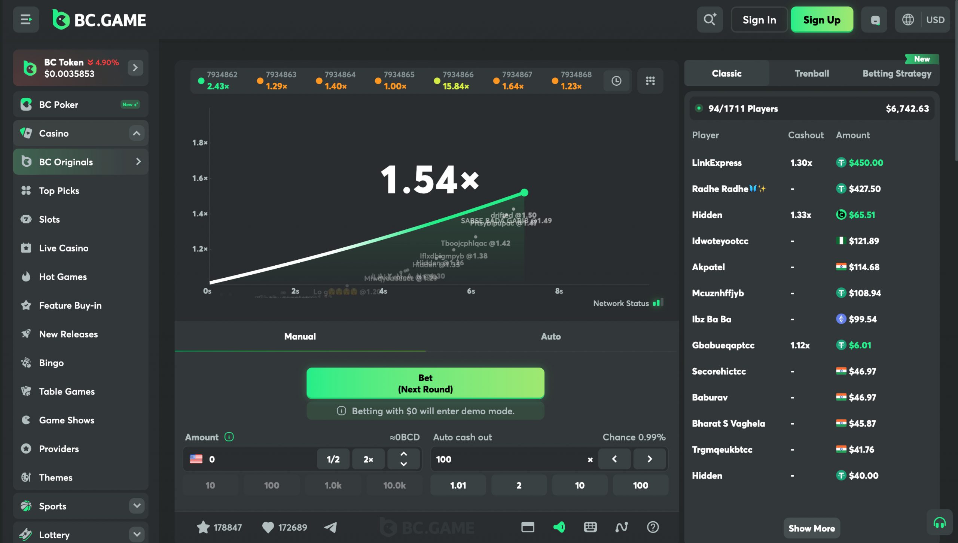The width and height of the screenshot is (958, 543).
Task: Expand the Sports menu section
Action: (x=137, y=506)
